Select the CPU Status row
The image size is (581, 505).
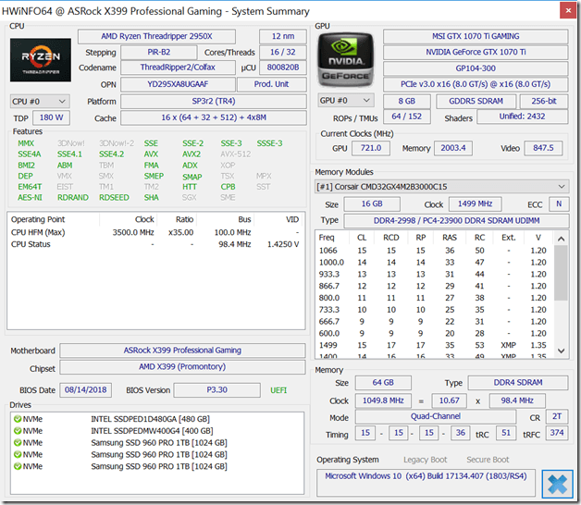(155, 244)
